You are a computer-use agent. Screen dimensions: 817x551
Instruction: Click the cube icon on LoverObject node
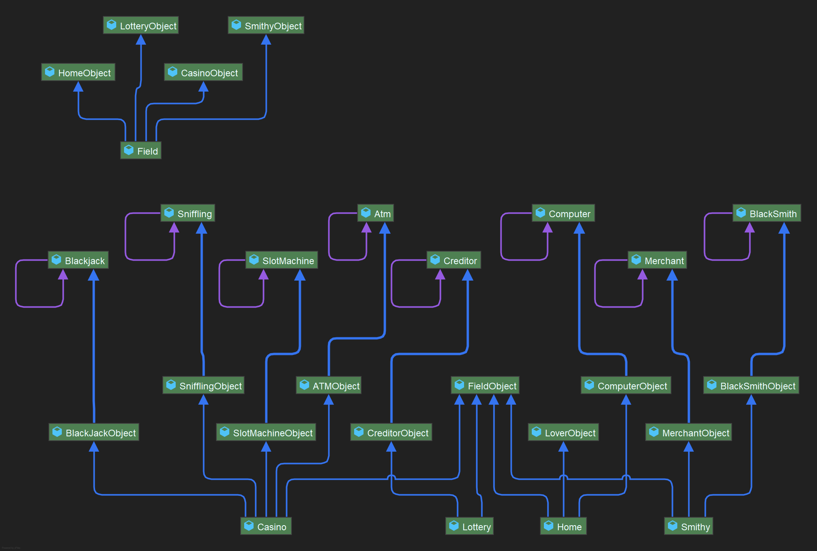tap(536, 432)
